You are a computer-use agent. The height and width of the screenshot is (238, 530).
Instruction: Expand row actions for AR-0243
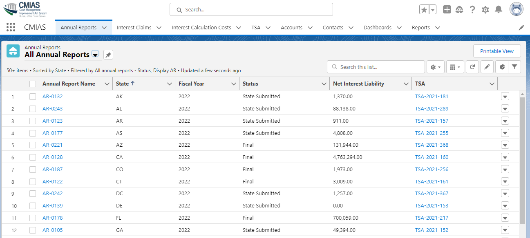(x=505, y=109)
